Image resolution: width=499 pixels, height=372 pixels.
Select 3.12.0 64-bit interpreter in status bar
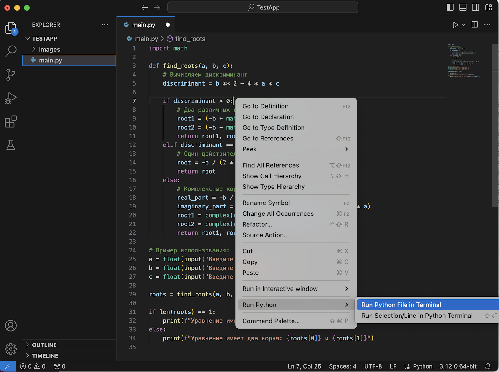tap(458, 366)
